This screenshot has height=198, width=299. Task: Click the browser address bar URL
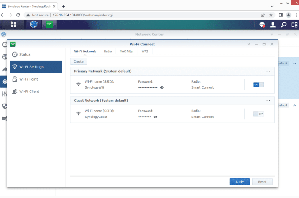[82, 15]
